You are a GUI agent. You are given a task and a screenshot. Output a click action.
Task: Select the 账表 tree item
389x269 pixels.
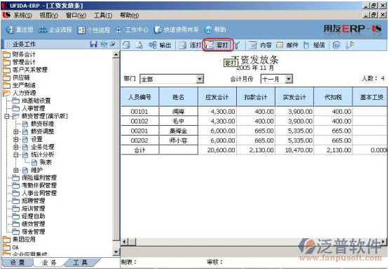point(46,162)
